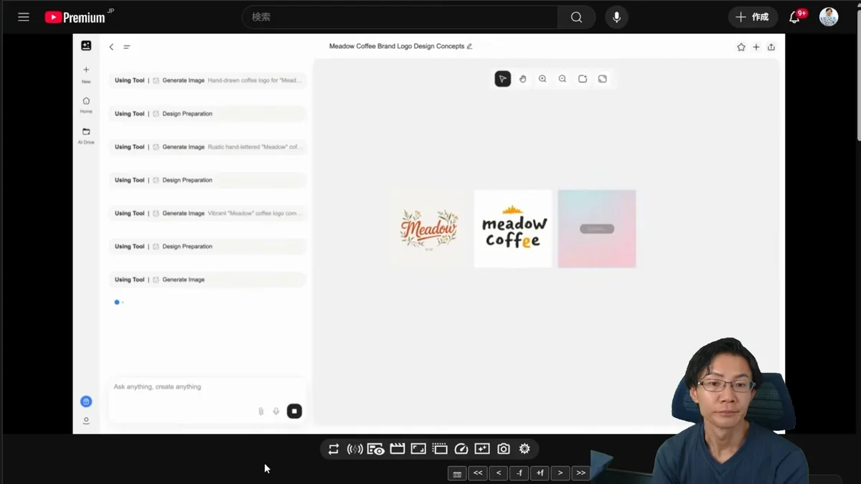Open the YouTube notifications bell

coord(795,17)
